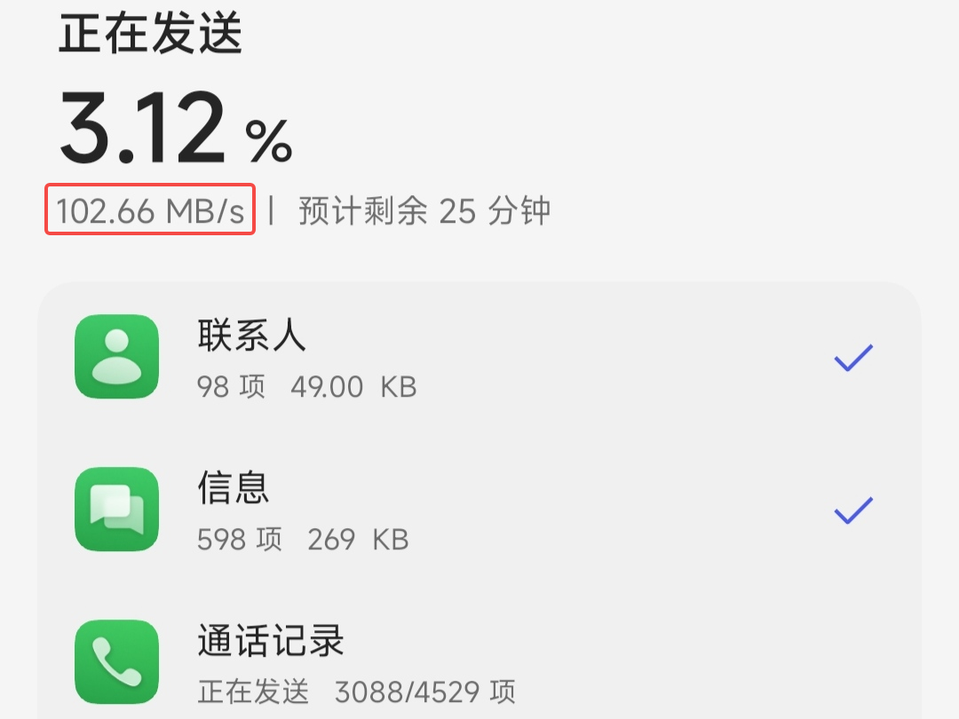The image size is (959, 719).
Task: Tap the 正在发送 page heading at top
Action: (150, 33)
